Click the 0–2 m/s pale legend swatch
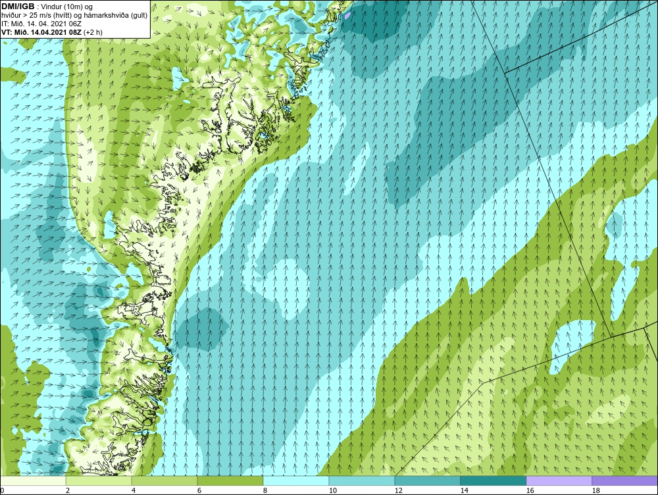Viewport: 658px width, 495px height. click(33, 481)
